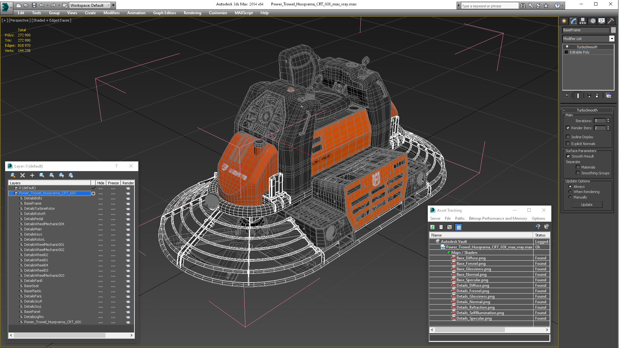
Task: Click the Undo arrow in the top toolbar
Action: pos(42,5)
